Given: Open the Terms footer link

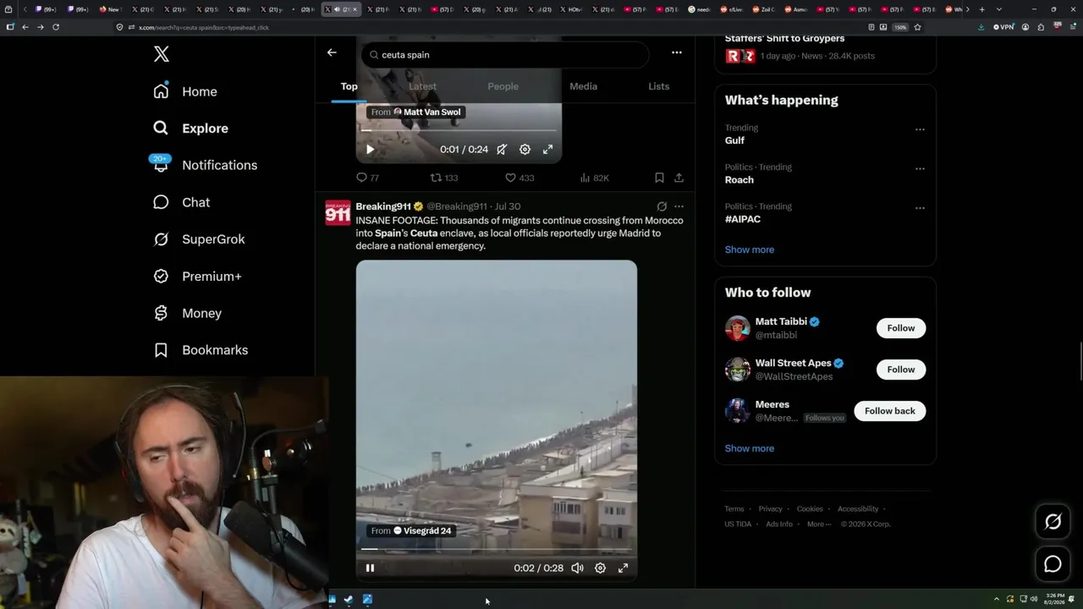Looking at the screenshot, I should click(x=734, y=509).
